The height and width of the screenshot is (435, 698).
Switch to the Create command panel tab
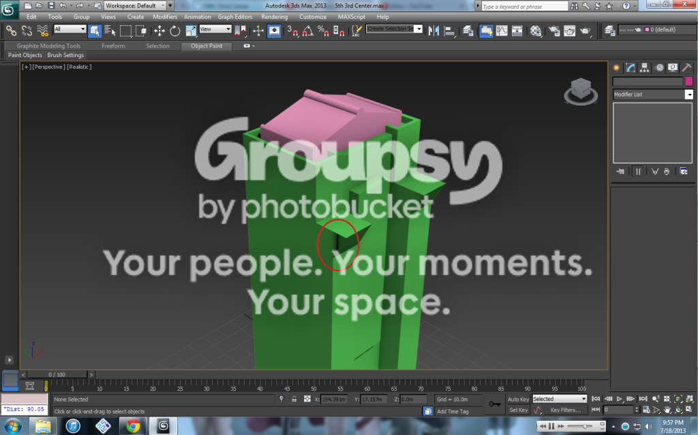[616, 67]
